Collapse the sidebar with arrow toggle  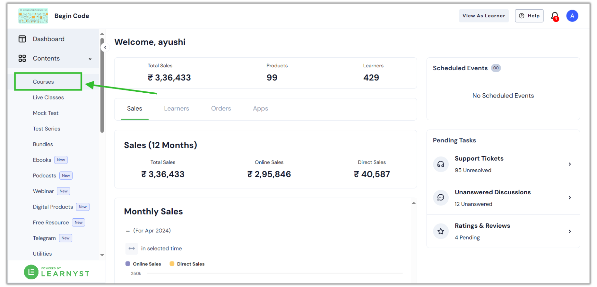(105, 47)
